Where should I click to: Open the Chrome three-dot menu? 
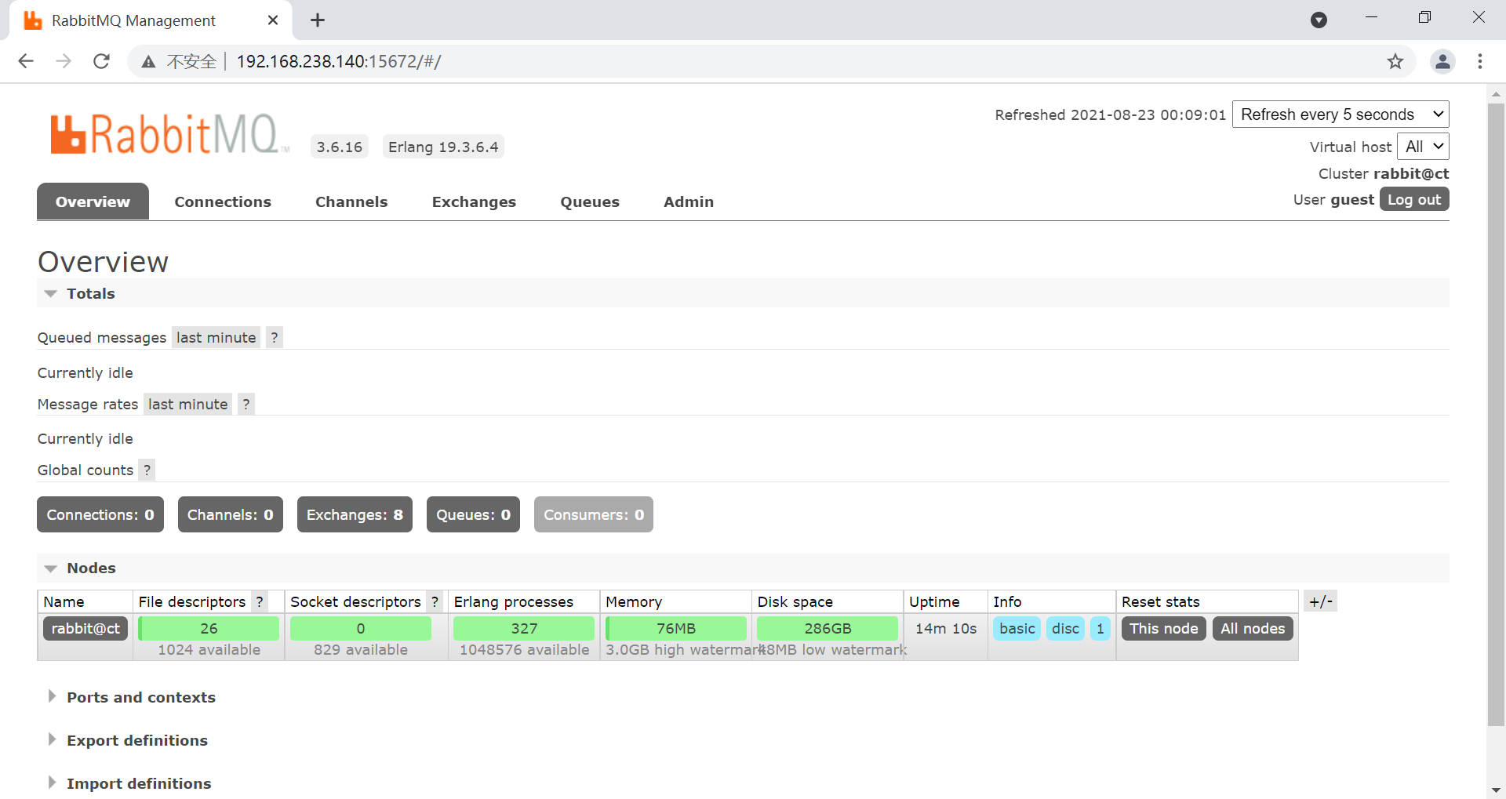click(x=1480, y=61)
